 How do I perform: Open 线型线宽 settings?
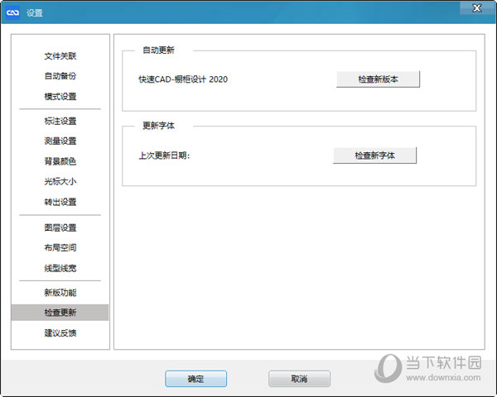[x=60, y=268]
